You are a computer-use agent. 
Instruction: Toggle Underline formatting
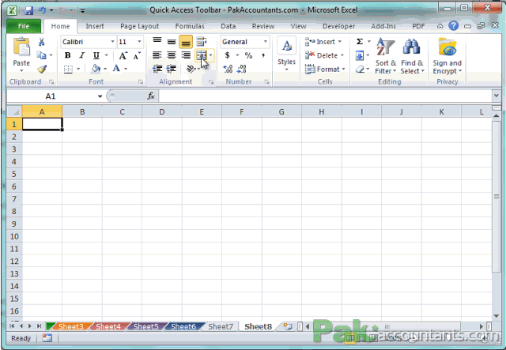click(x=96, y=55)
